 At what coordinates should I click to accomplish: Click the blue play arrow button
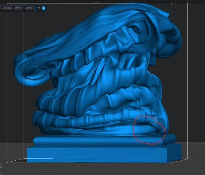coord(44,8)
